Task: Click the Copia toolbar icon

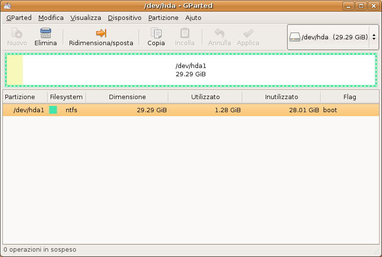Action: [156, 33]
